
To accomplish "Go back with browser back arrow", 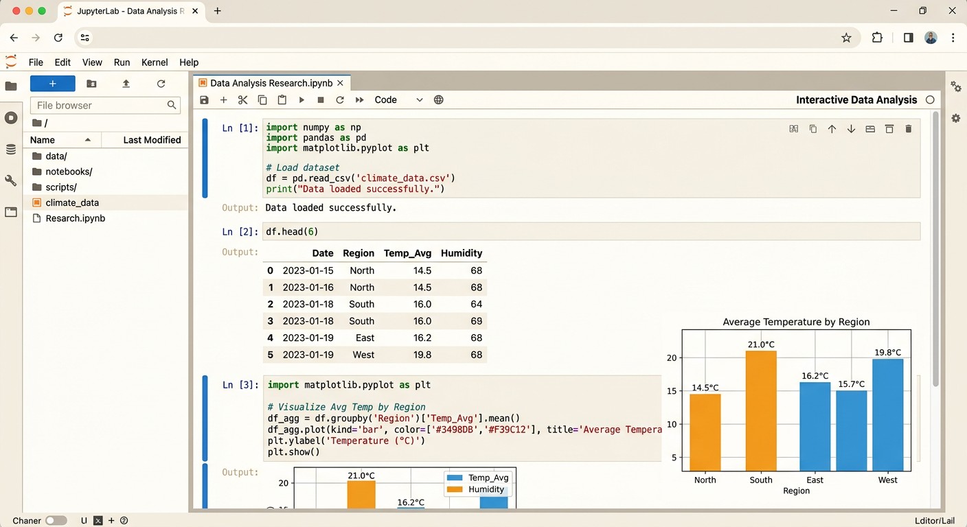I will coord(14,38).
